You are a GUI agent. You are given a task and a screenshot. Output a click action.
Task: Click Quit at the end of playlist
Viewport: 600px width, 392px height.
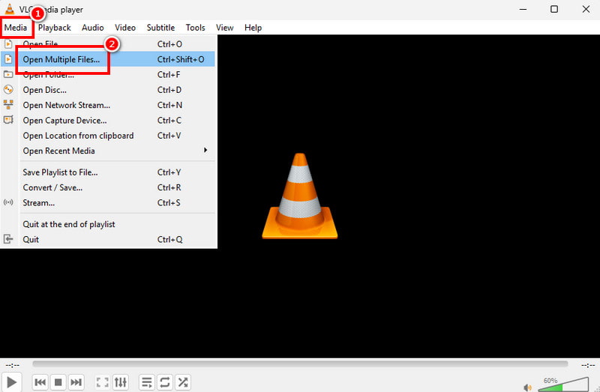69,224
